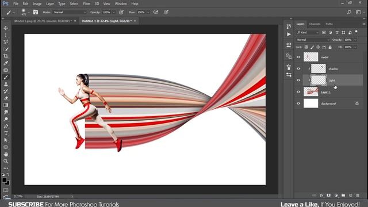Viewport: 368px width, 207px height.
Task: Open the Flow dropdown arrow
Action: click(x=148, y=12)
